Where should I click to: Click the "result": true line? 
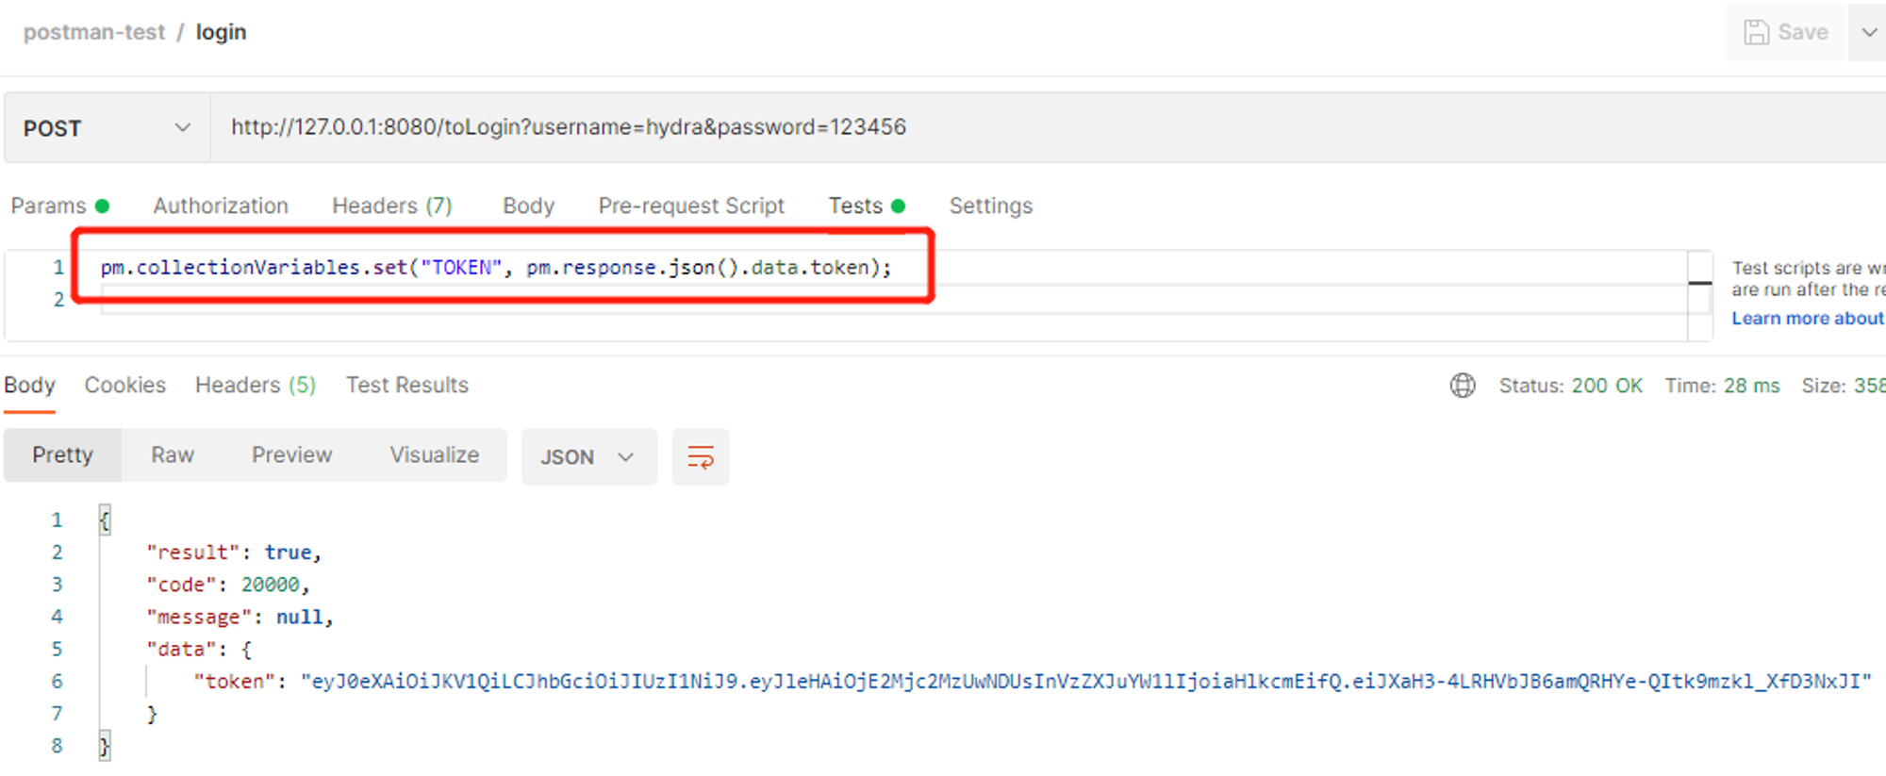click(234, 553)
